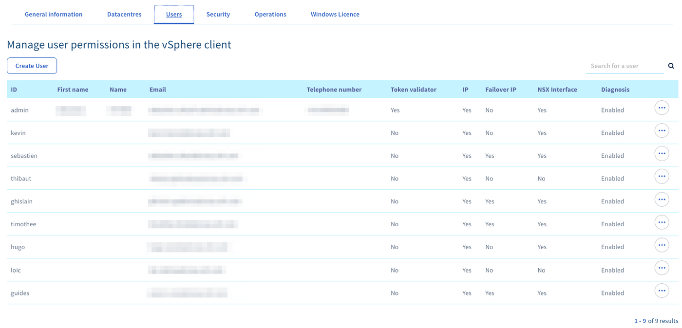This screenshot has width=682, height=328.
Task: Click the ID column header
Action: pyautogui.click(x=14, y=90)
